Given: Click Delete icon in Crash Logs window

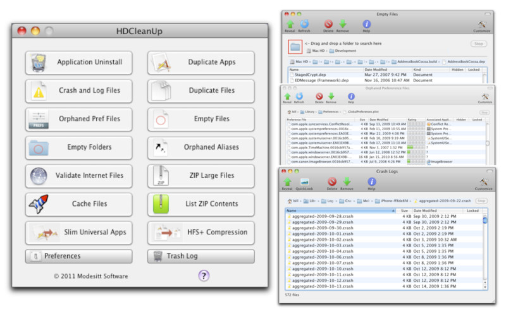Looking at the screenshot, I should [331, 183].
